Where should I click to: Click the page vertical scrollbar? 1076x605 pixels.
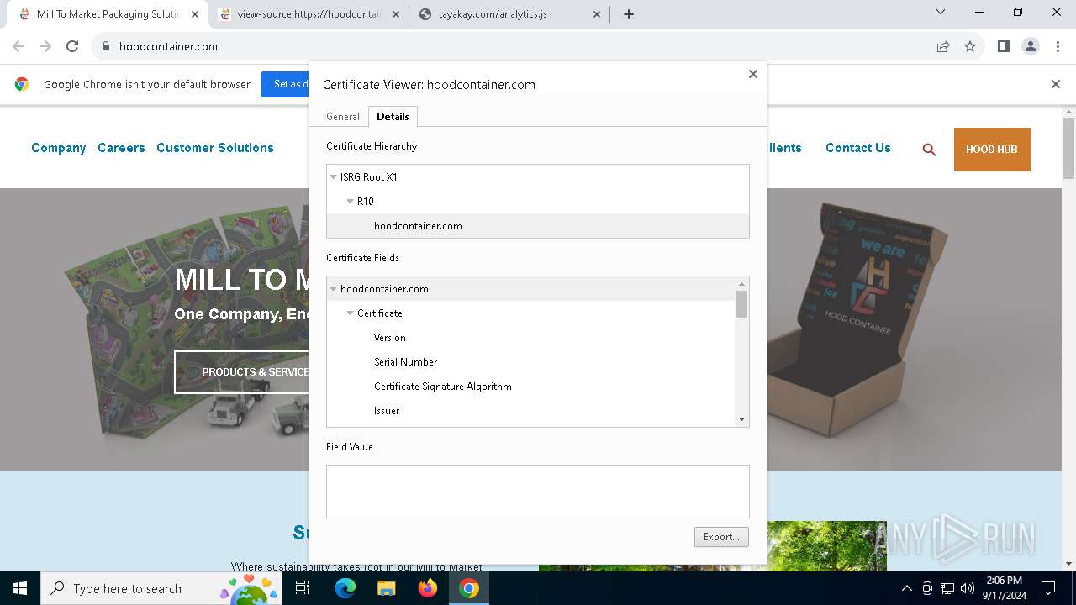(x=1068, y=149)
